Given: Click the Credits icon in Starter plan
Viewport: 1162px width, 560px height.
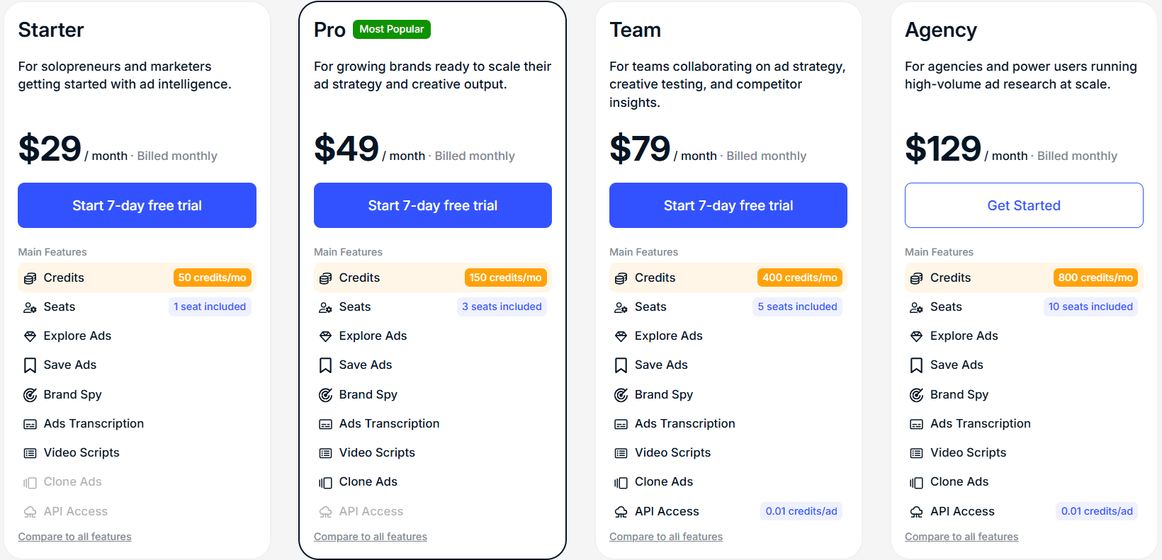Looking at the screenshot, I should click(x=30, y=278).
